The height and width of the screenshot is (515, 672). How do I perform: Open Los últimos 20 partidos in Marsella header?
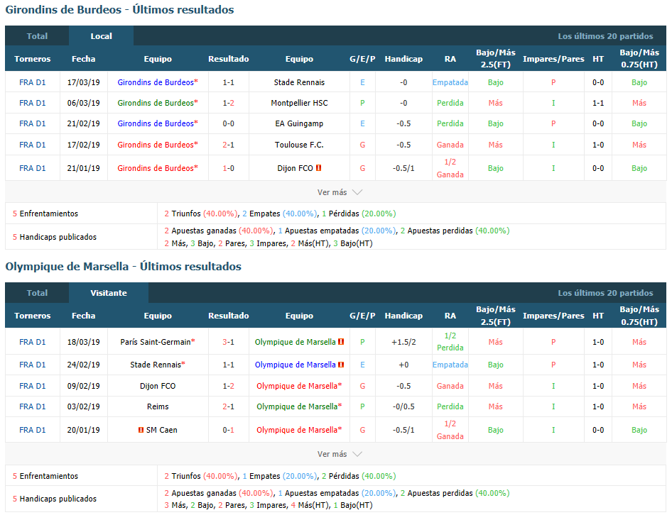(x=605, y=293)
